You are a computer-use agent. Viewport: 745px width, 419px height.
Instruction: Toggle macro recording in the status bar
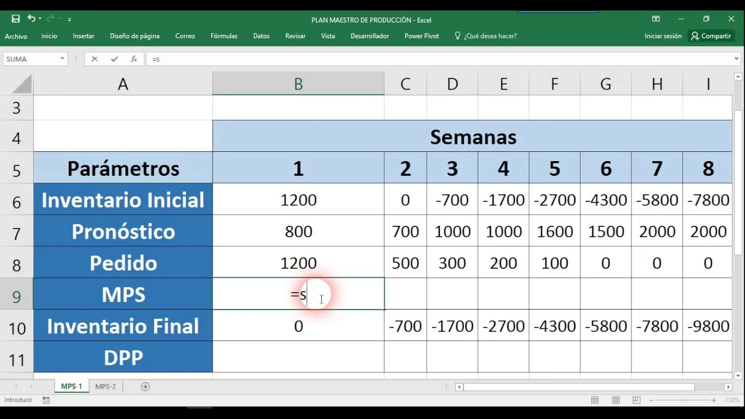coord(46,400)
